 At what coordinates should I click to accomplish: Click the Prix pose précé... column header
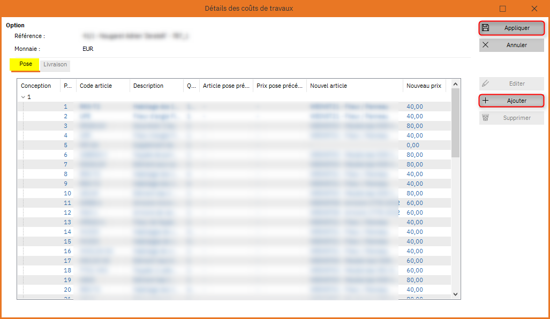click(280, 86)
